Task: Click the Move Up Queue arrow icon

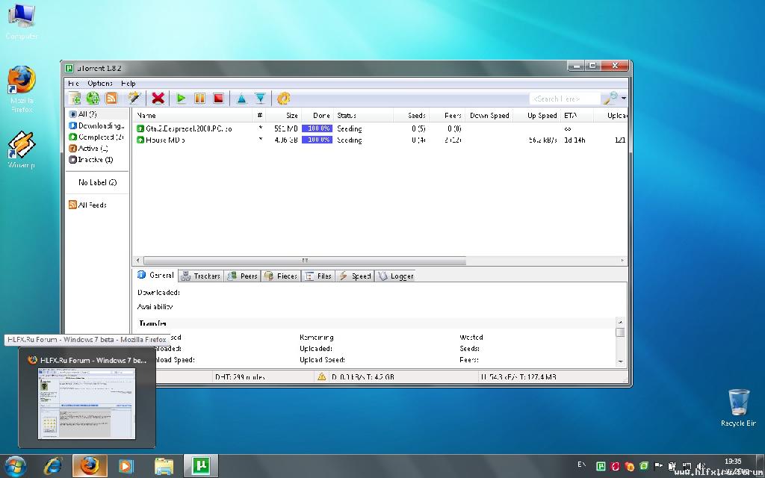Action: pyautogui.click(x=241, y=99)
